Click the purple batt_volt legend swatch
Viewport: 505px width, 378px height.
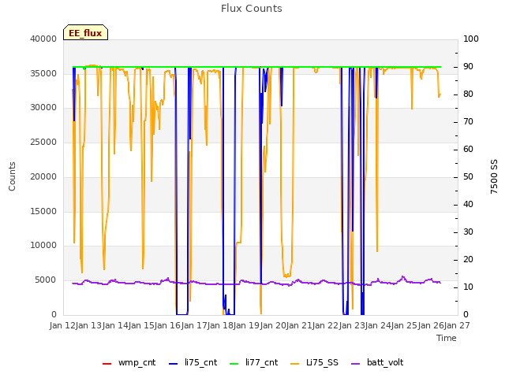pos(356,364)
